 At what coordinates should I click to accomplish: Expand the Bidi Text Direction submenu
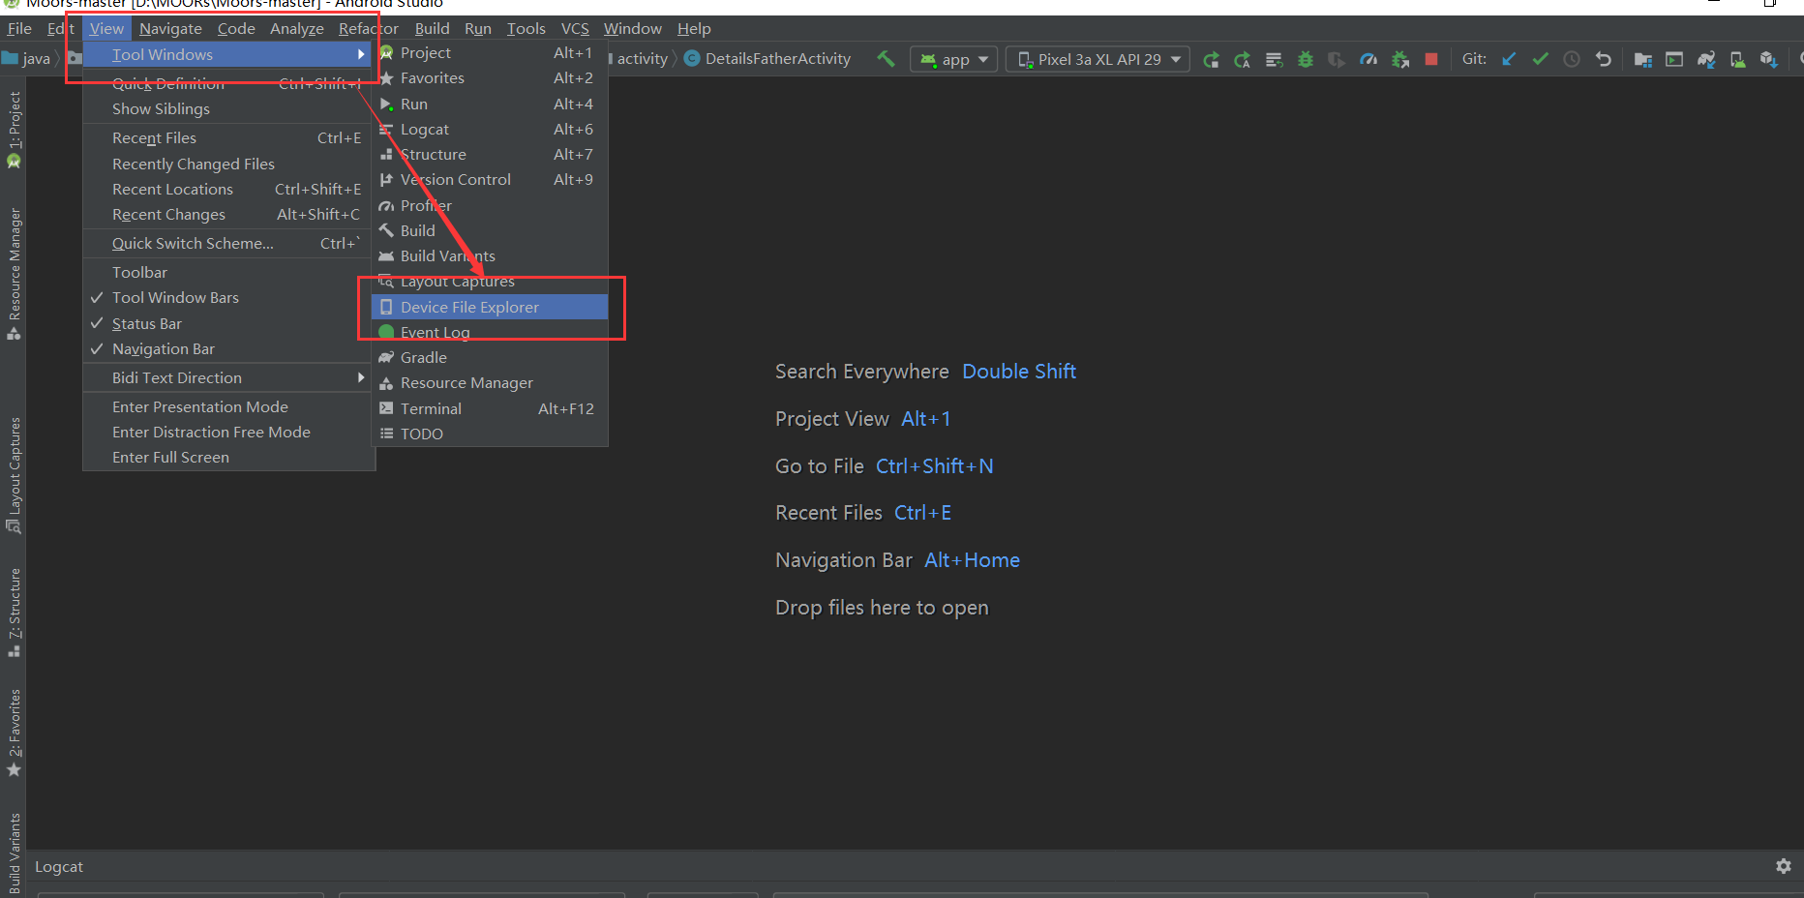pyautogui.click(x=228, y=377)
